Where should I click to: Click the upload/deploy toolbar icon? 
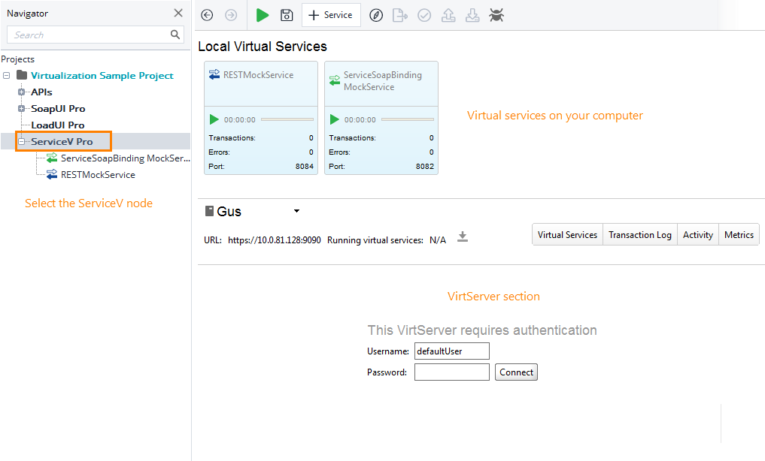[x=448, y=16]
